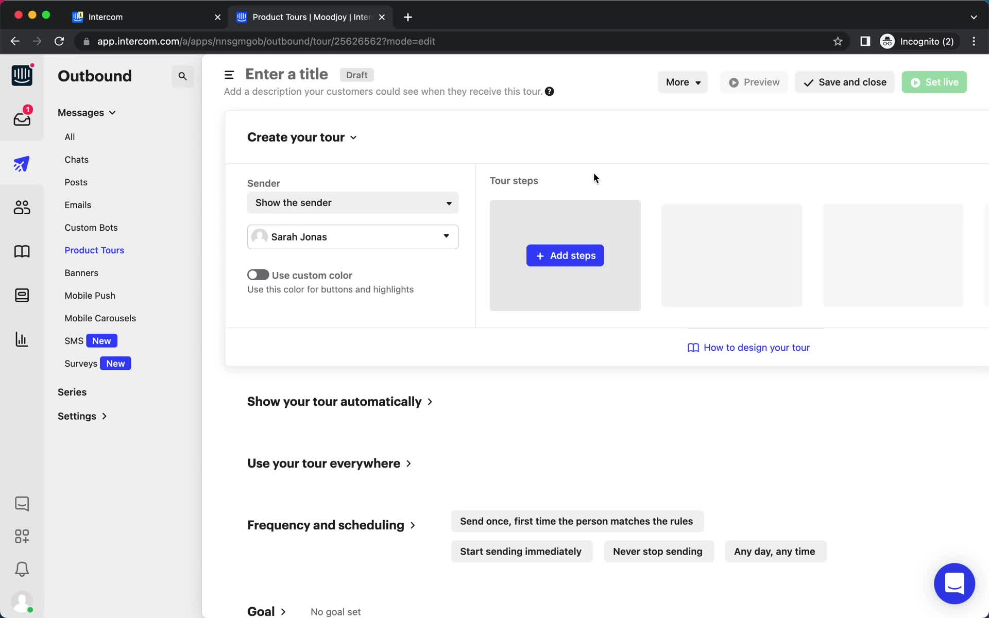Toggle the Use custom color switch
The image size is (989, 618).
[258, 275]
